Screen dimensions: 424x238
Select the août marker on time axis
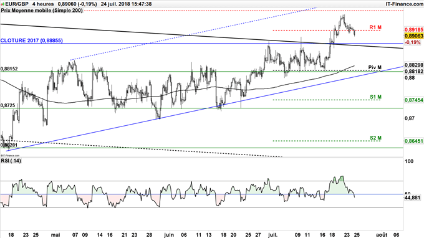point(382,235)
